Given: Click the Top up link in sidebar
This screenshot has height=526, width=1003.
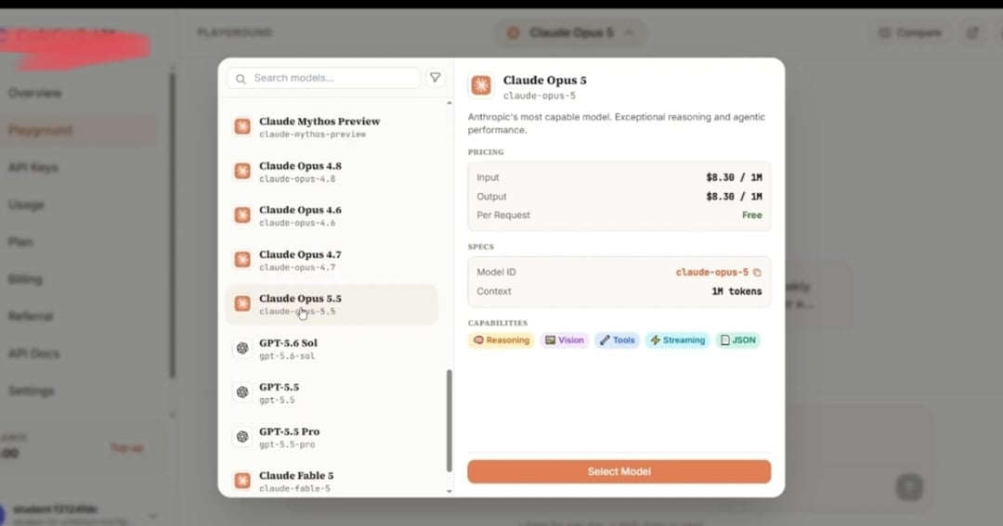Looking at the screenshot, I should point(126,448).
